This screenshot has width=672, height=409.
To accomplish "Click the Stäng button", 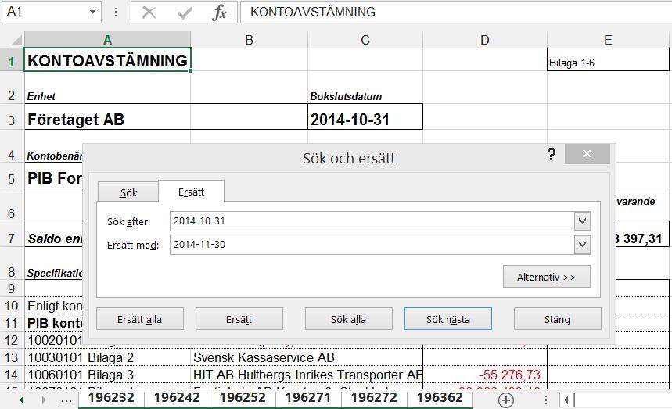I will point(557,319).
